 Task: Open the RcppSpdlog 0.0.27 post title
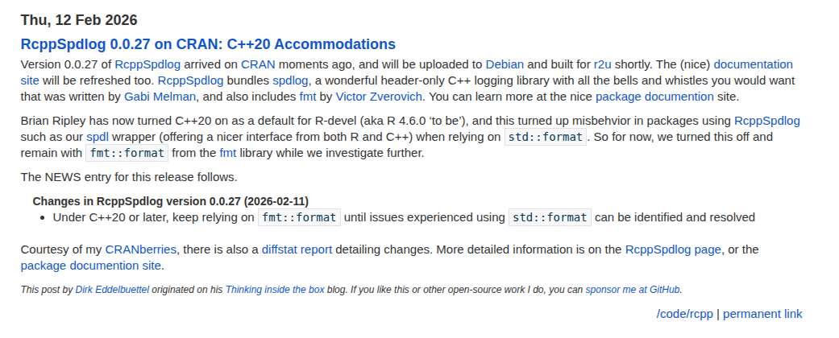(x=208, y=44)
